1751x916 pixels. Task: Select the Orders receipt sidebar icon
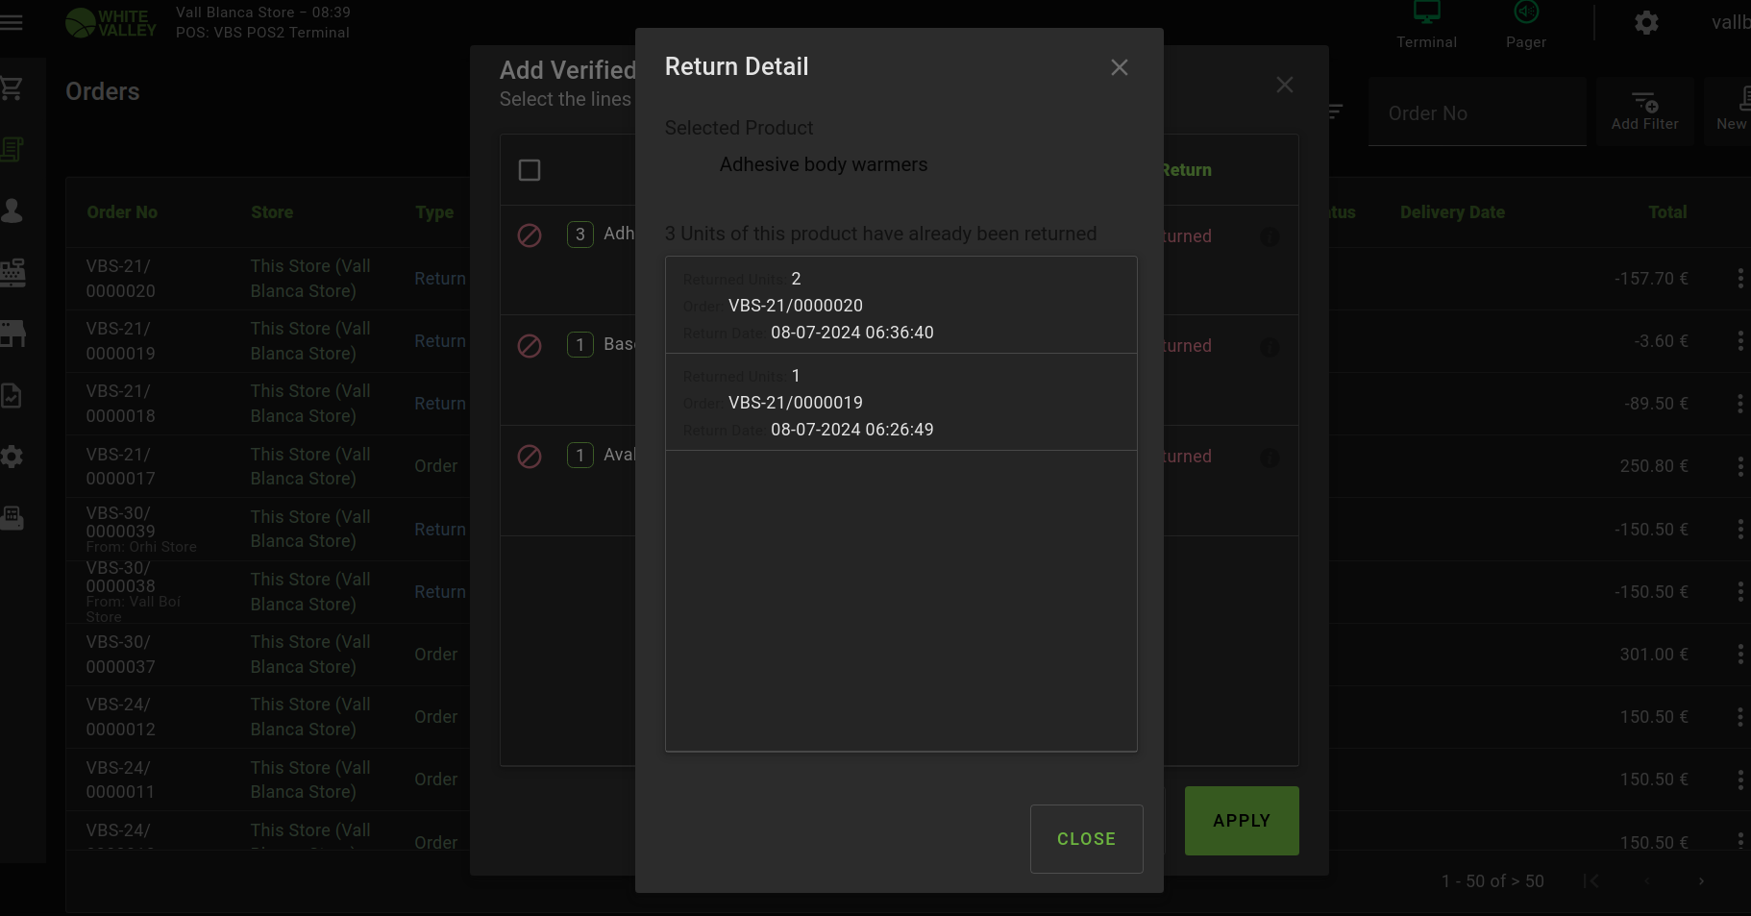pos(12,149)
